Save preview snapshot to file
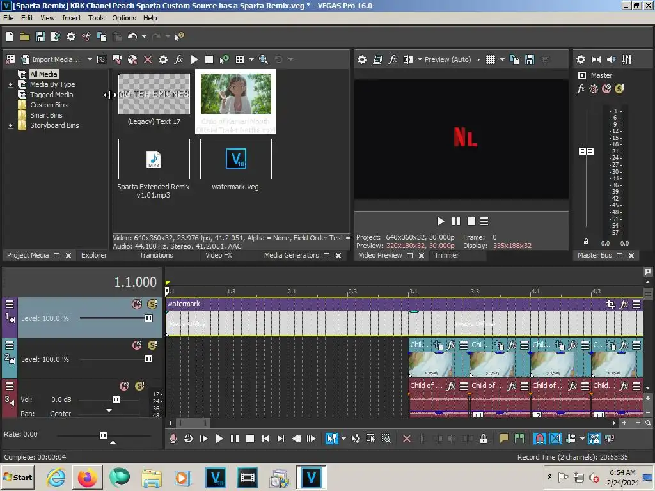Image resolution: width=655 pixels, height=491 pixels. pos(530,59)
